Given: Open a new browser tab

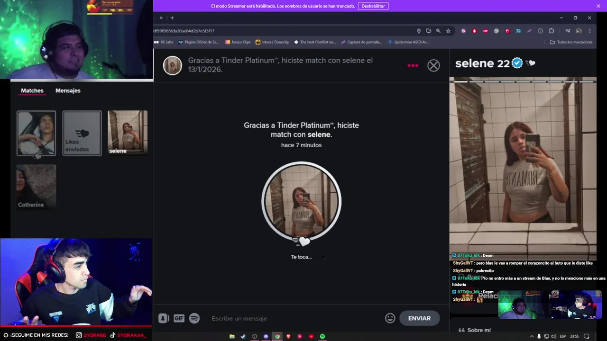Looking at the screenshot, I should pyautogui.click(x=172, y=18).
